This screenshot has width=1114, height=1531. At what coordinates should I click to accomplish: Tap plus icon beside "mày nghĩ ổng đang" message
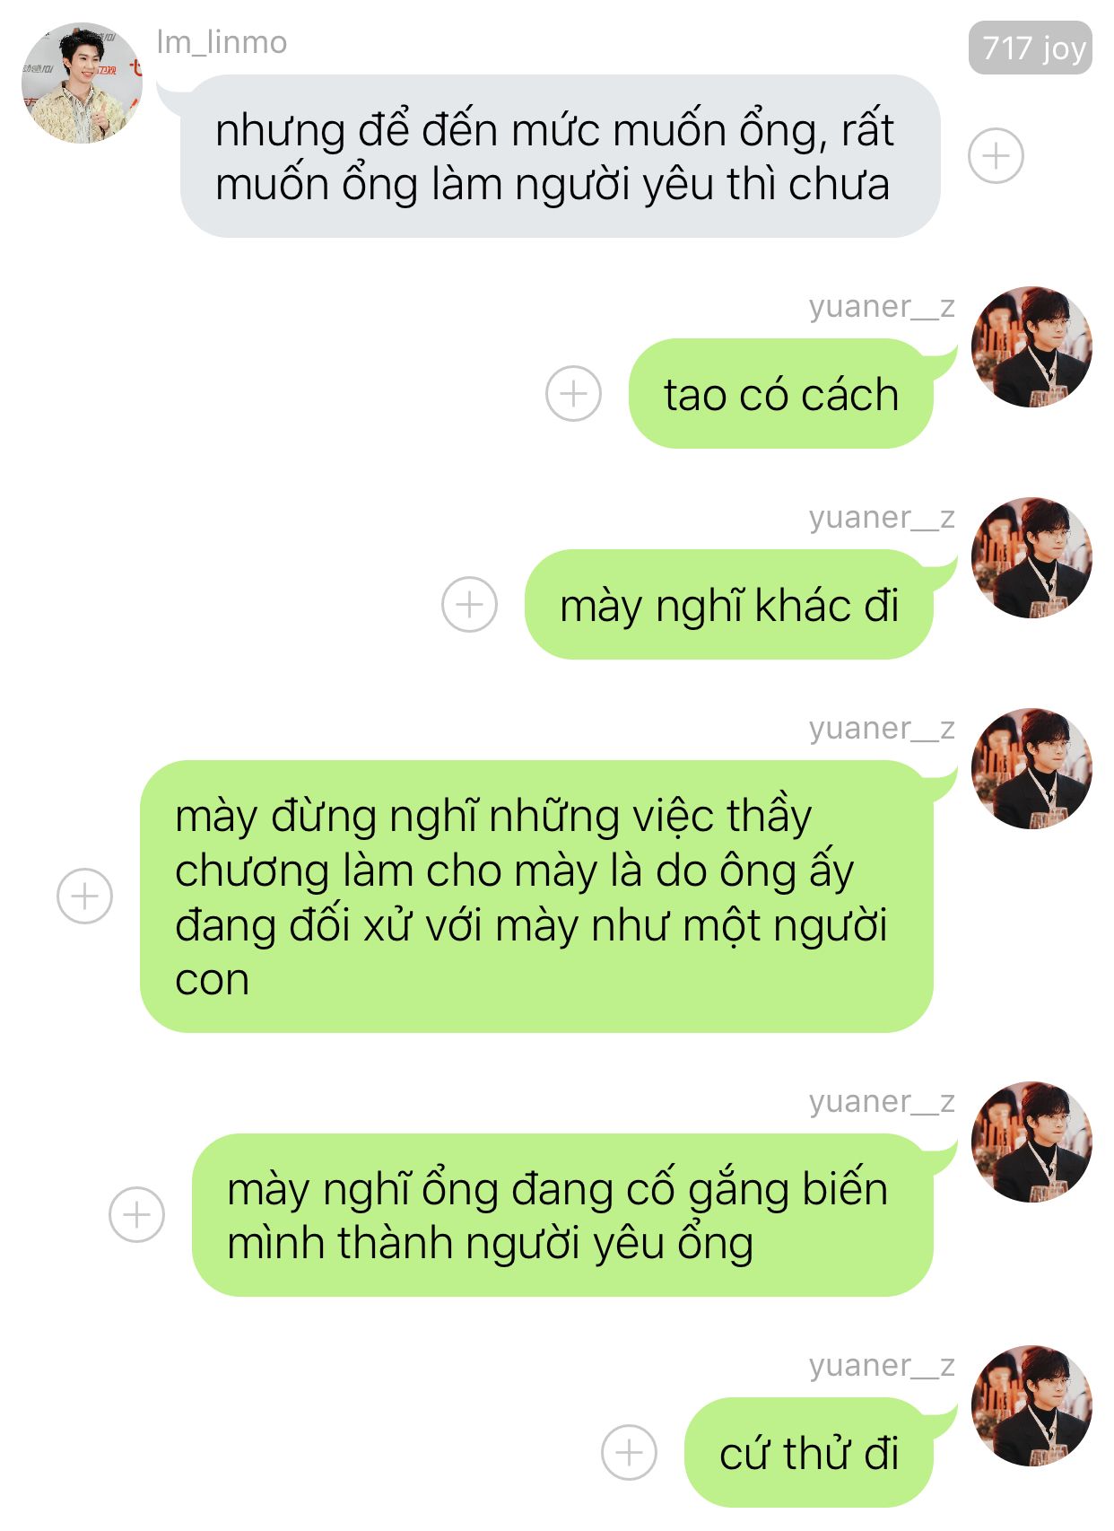click(x=136, y=1214)
